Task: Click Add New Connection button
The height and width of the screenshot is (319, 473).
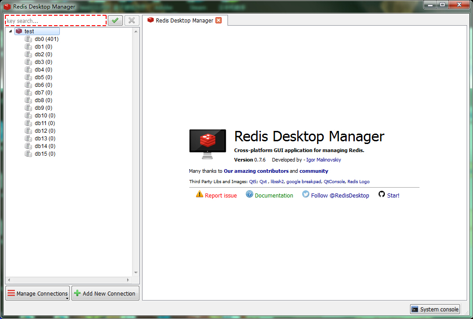Action: tap(105, 293)
